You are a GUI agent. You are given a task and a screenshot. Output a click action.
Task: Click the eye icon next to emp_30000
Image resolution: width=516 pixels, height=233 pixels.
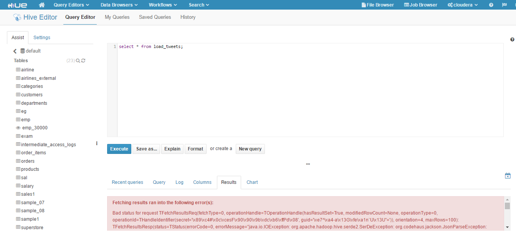coord(18,128)
